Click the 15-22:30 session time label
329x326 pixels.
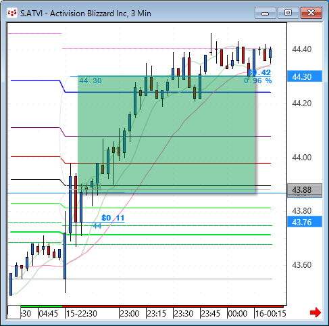tap(82, 313)
